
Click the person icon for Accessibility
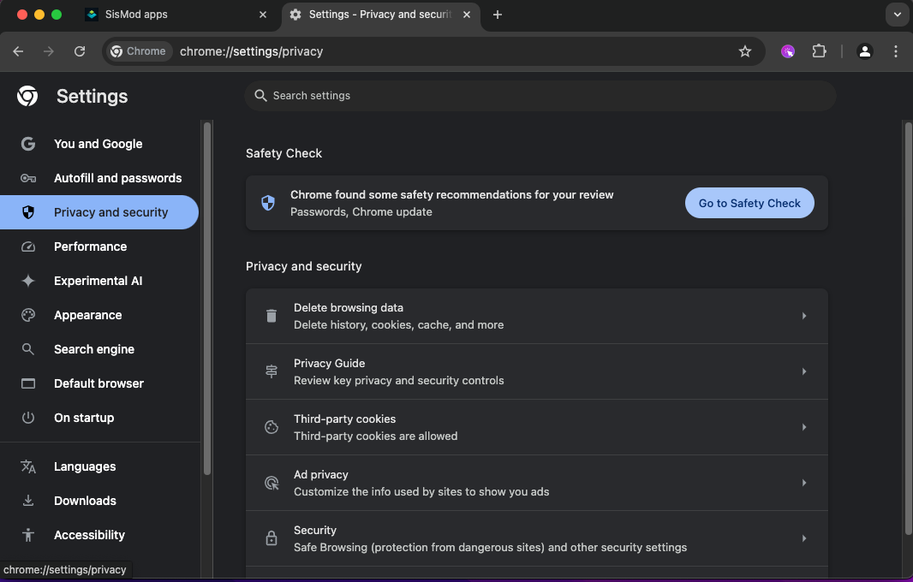(x=28, y=535)
